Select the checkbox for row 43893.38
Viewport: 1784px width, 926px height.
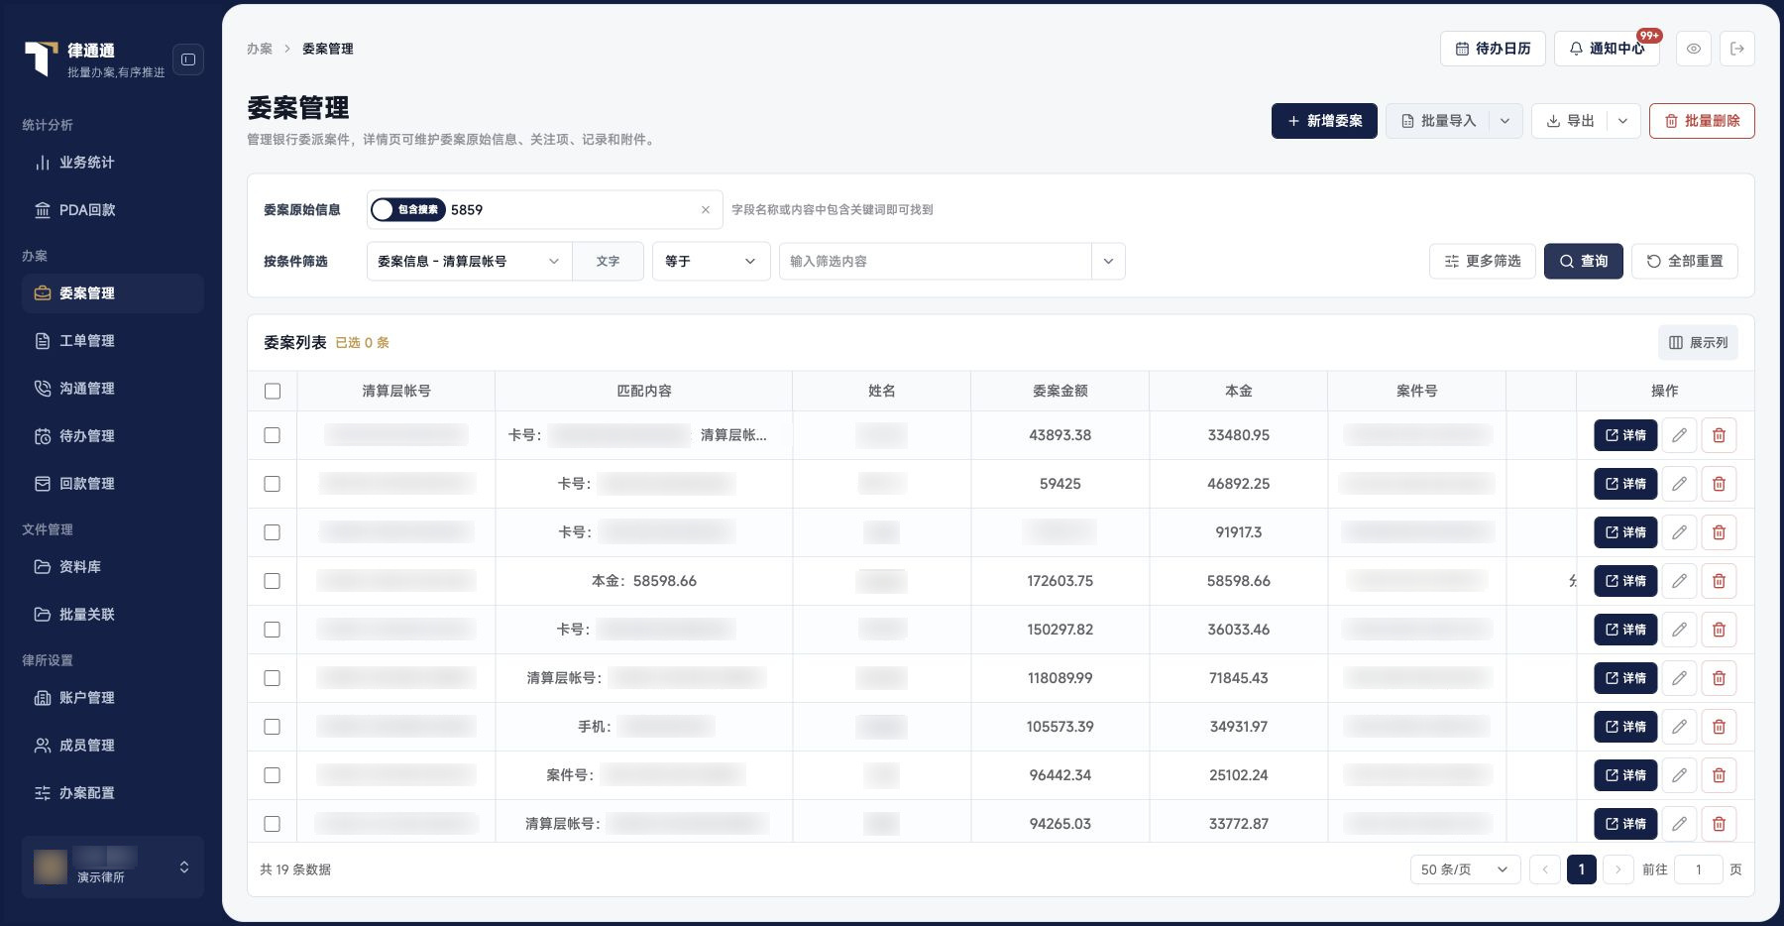pyautogui.click(x=273, y=435)
